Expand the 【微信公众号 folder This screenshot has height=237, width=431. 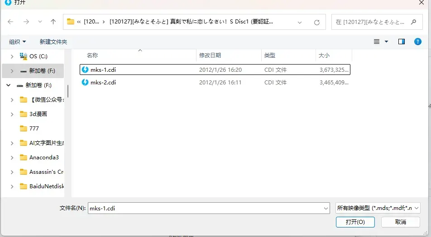click(12, 100)
